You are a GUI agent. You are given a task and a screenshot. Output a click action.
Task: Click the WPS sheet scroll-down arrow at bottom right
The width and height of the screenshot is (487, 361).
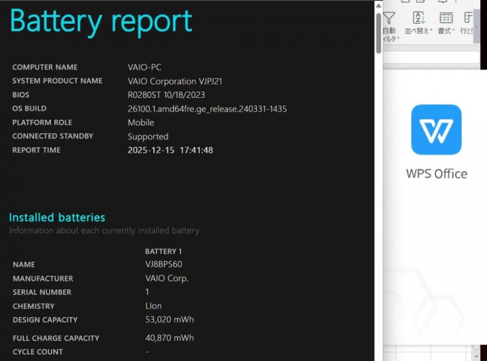click(x=476, y=357)
